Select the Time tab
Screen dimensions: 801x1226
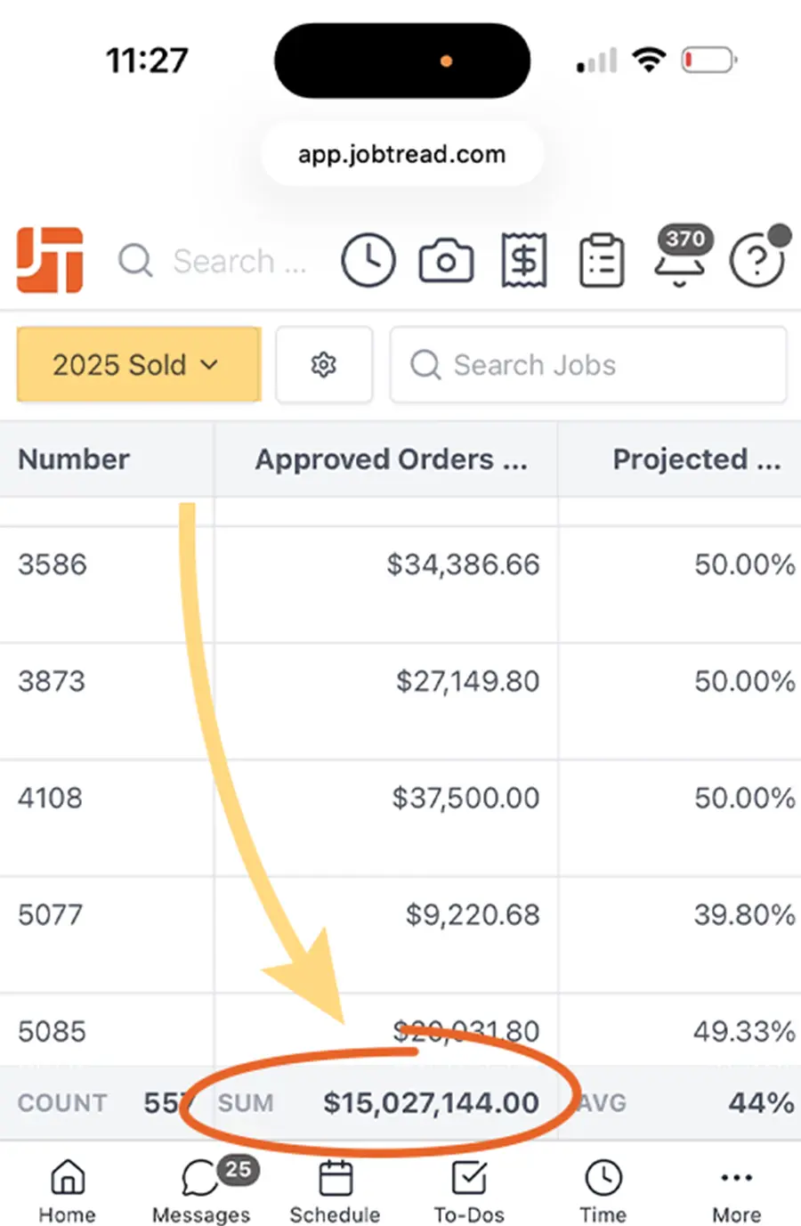(603, 1189)
